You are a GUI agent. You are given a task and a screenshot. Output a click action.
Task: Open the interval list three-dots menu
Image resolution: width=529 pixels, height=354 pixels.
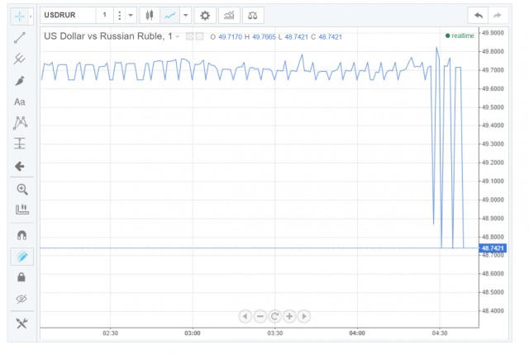(x=119, y=15)
